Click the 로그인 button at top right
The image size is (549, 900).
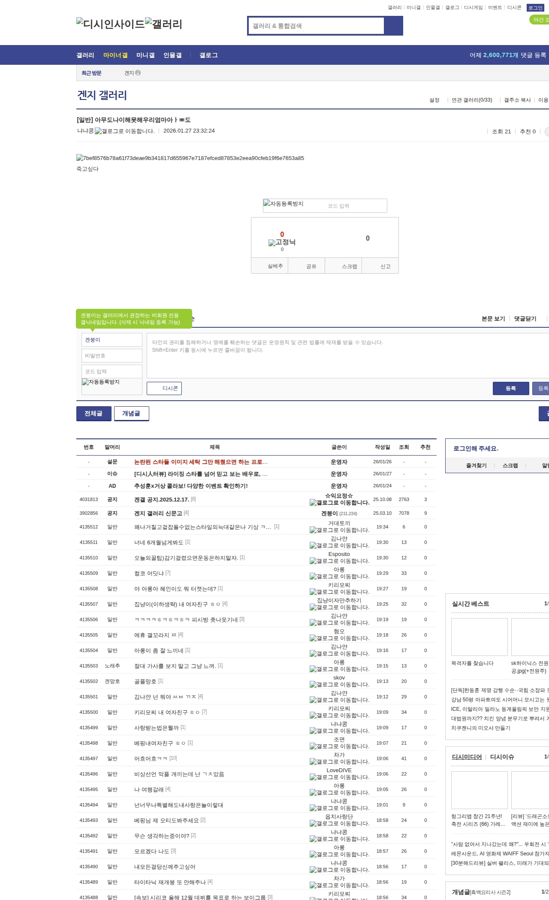(x=535, y=8)
